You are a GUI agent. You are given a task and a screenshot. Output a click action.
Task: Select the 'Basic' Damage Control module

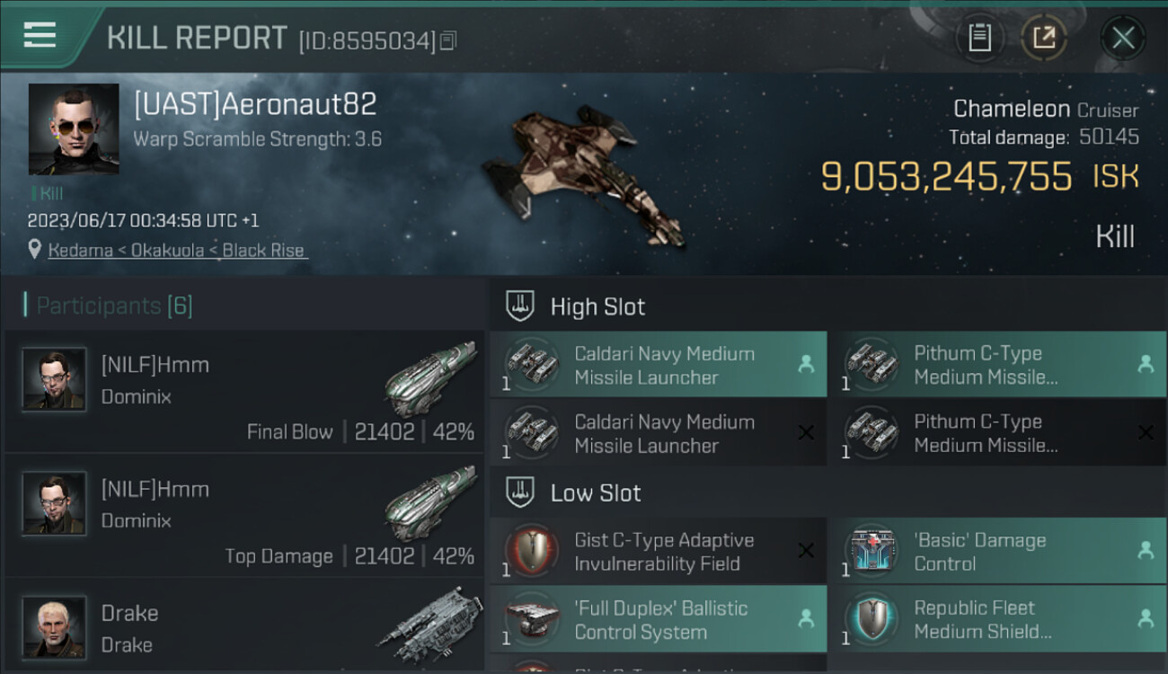point(997,551)
